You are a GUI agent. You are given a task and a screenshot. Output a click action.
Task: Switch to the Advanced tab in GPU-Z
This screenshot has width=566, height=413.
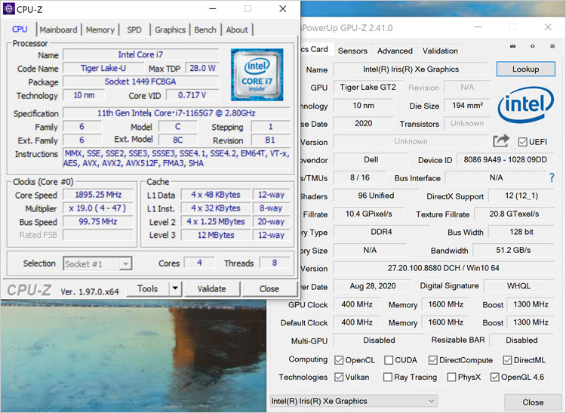pos(395,51)
